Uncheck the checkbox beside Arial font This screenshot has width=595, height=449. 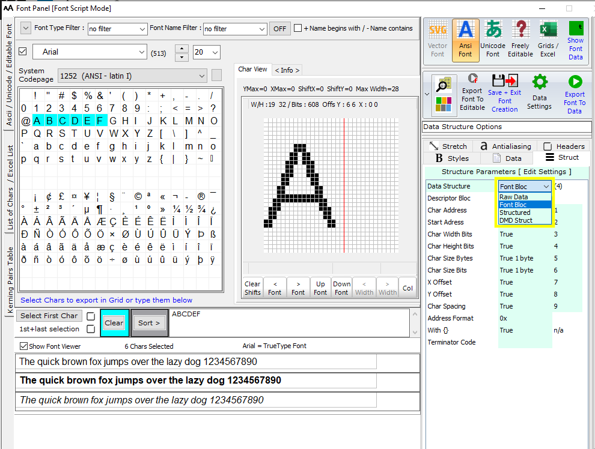point(23,52)
